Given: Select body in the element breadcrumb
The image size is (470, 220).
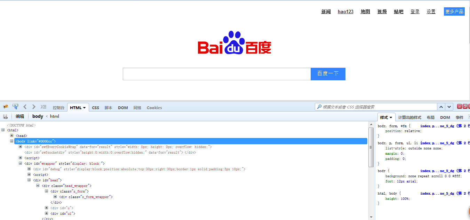Looking at the screenshot, I should click(38, 116).
